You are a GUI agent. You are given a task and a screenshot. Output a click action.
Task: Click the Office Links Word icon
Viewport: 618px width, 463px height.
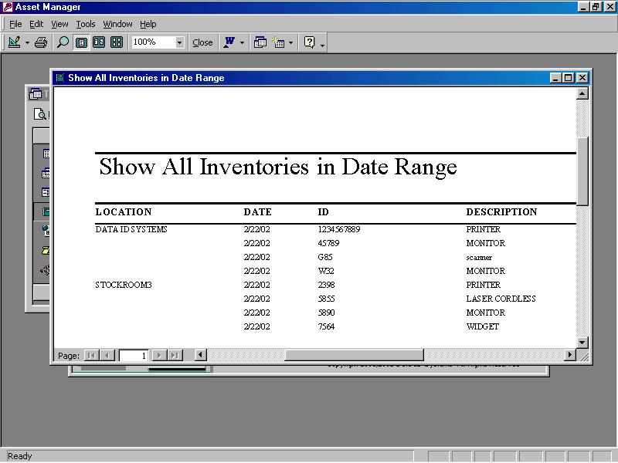click(229, 42)
